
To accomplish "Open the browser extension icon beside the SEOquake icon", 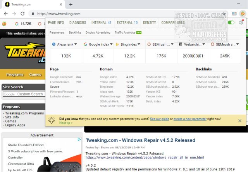I will click(x=234, y=14).
